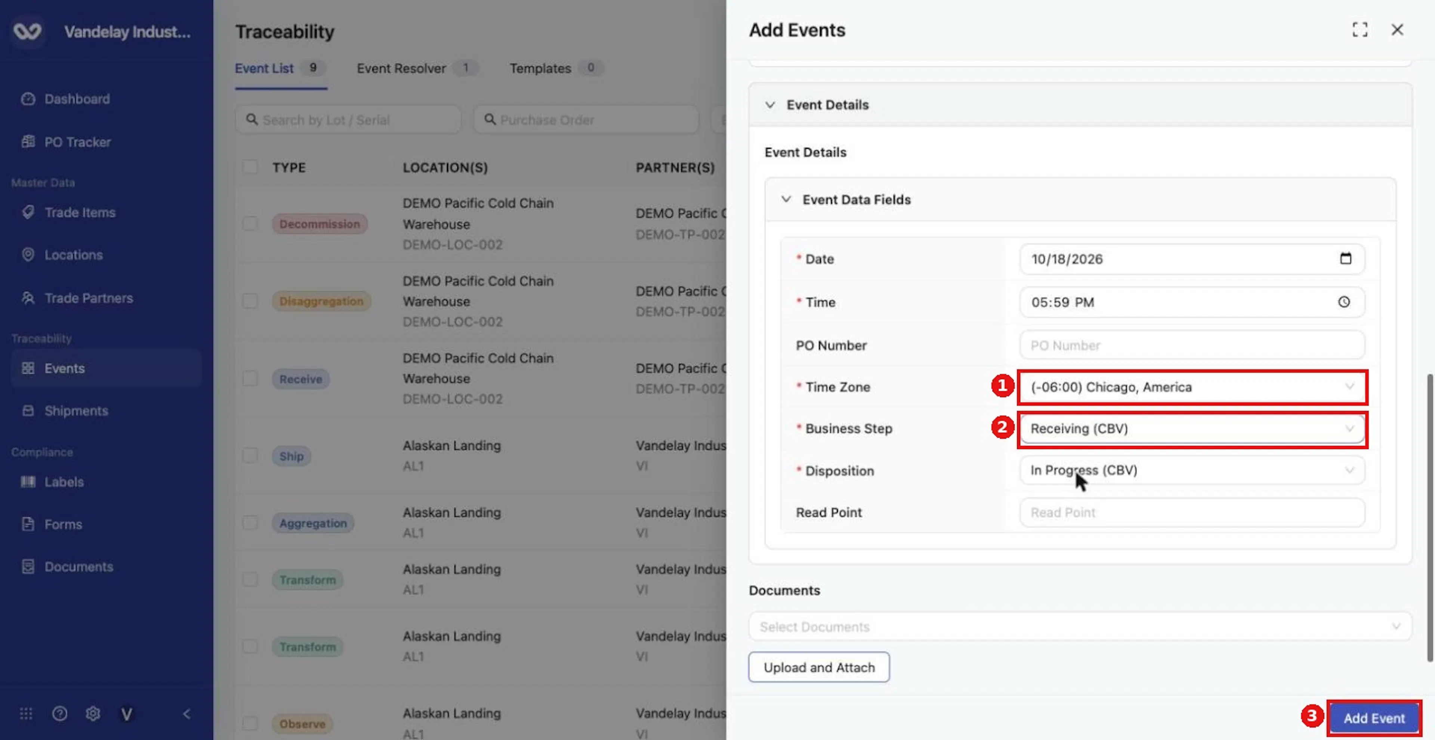This screenshot has height=740, width=1435.
Task: Check the Aggregation event row checkbox
Action: [250, 523]
